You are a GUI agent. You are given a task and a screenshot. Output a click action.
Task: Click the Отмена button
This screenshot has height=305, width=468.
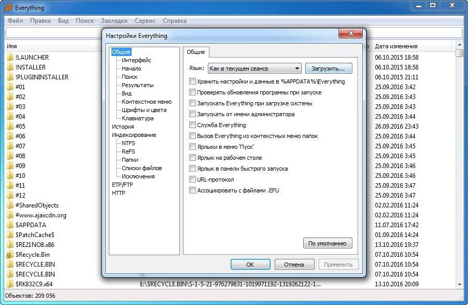pos(294,265)
